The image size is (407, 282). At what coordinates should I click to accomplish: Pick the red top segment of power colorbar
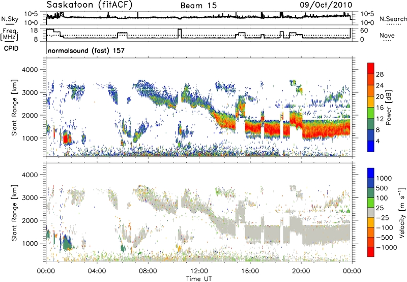pyautogui.click(x=371, y=68)
